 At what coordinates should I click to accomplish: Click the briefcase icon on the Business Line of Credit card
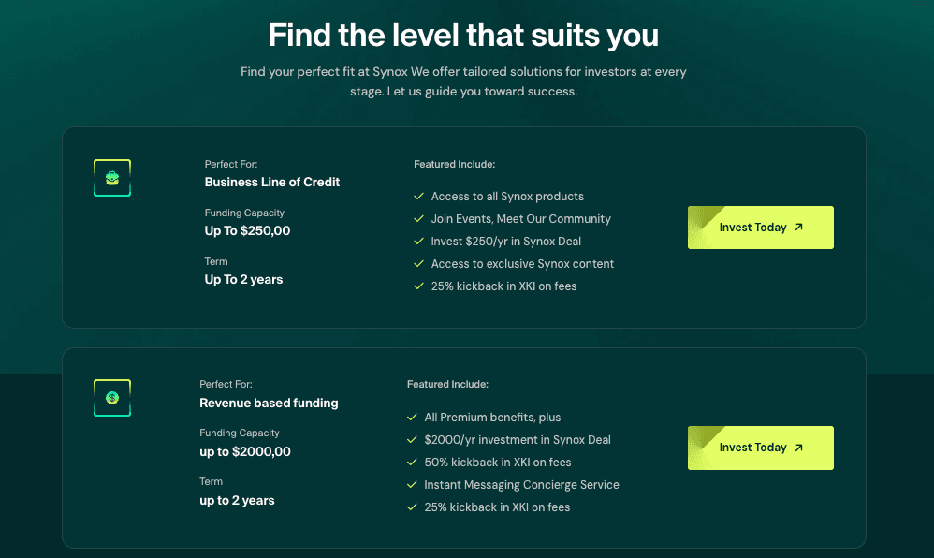point(112,178)
